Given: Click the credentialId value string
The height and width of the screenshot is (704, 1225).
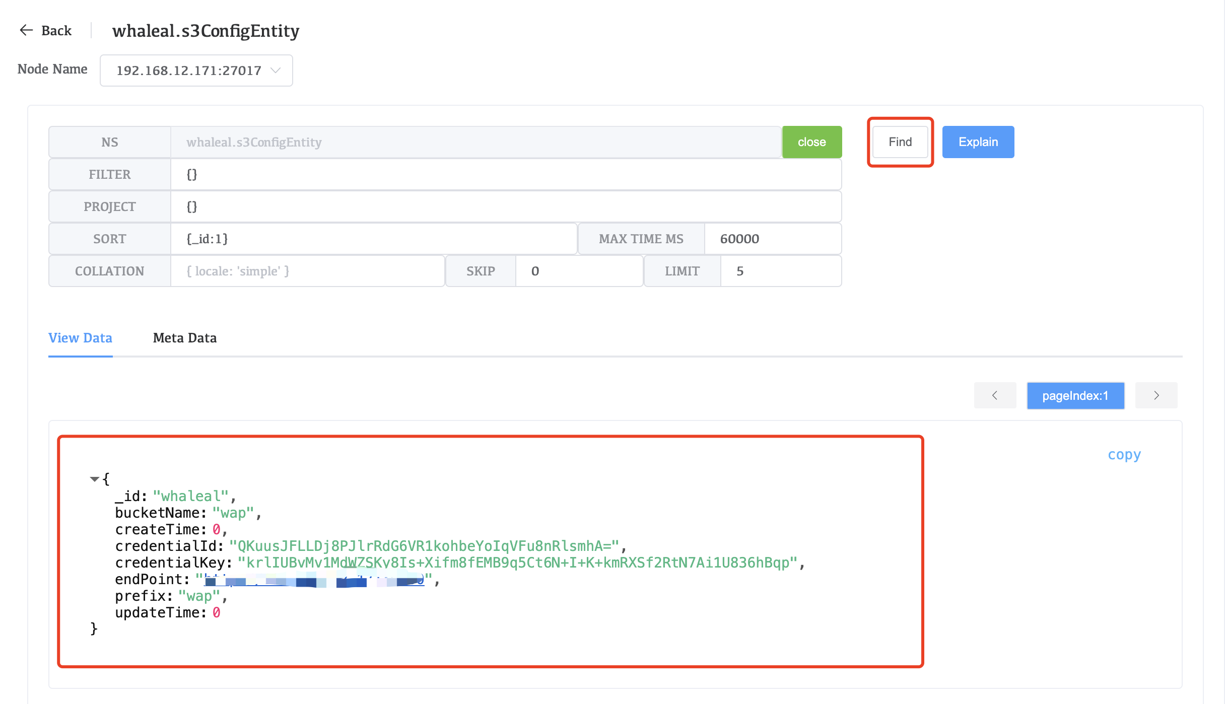Looking at the screenshot, I should (x=424, y=546).
